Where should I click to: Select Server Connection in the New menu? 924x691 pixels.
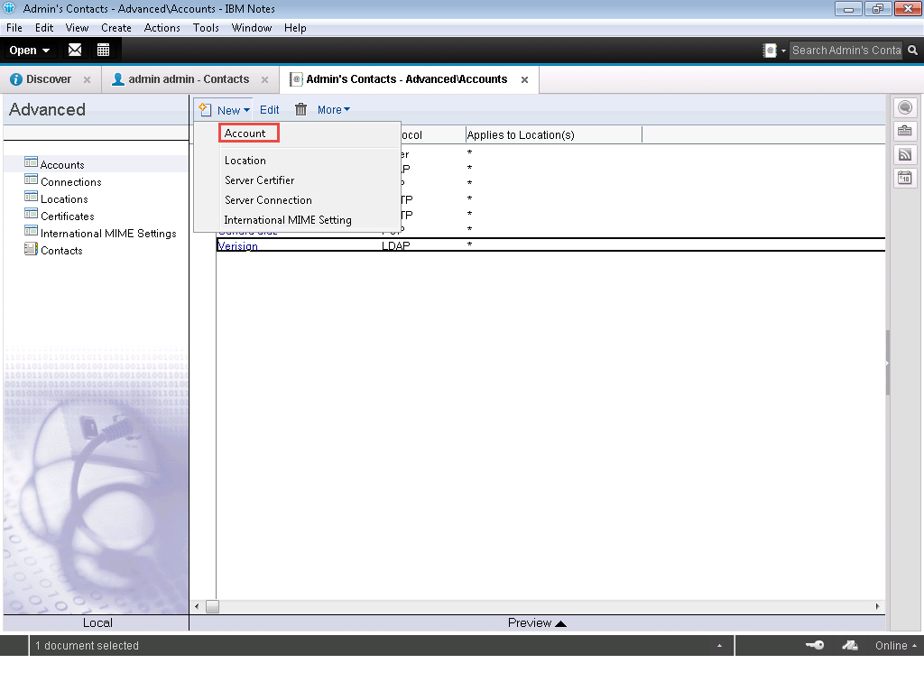(268, 200)
